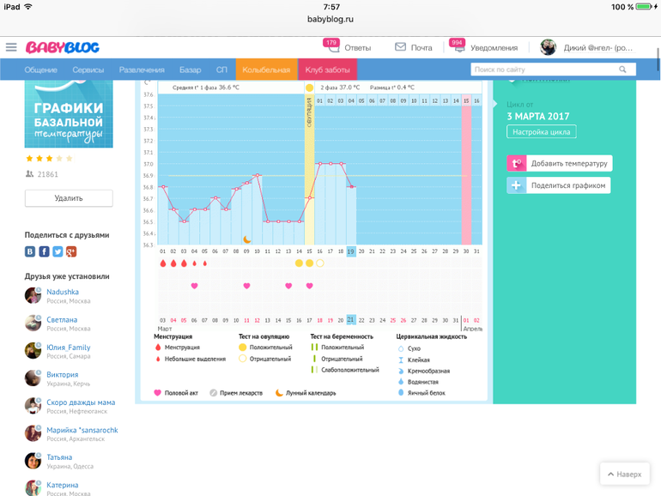Share via Google Plus icon
The image size is (661, 496).
[71, 251]
